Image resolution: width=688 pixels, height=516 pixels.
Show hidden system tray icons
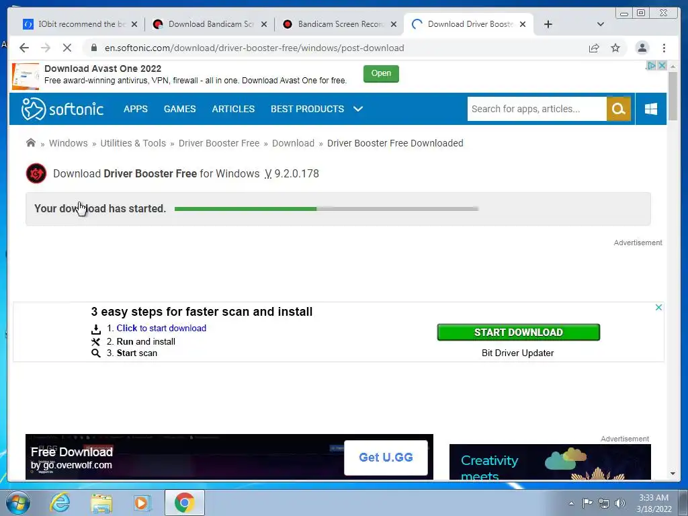571,503
